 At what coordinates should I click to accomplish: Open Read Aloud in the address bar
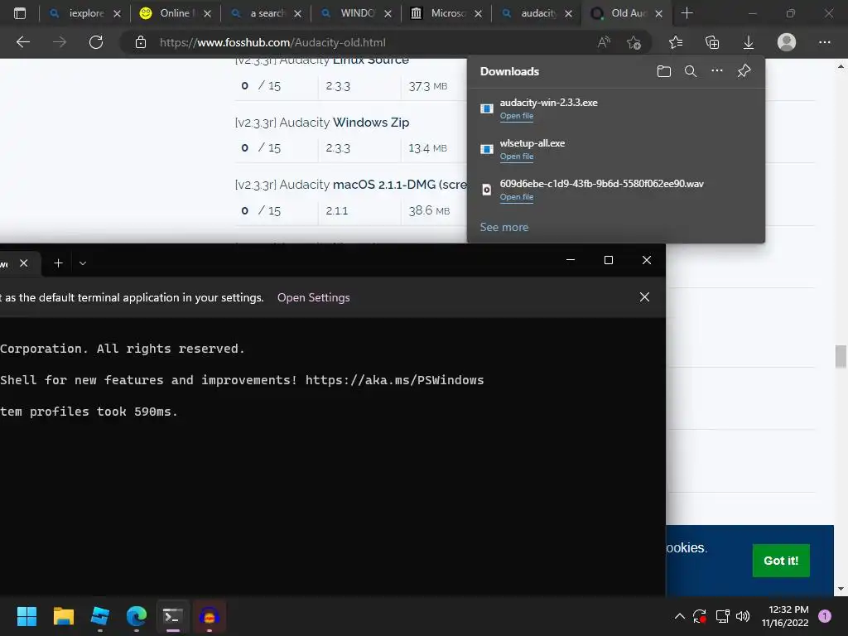pyautogui.click(x=604, y=42)
